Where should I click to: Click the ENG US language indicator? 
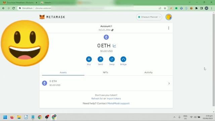coord(185,117)
